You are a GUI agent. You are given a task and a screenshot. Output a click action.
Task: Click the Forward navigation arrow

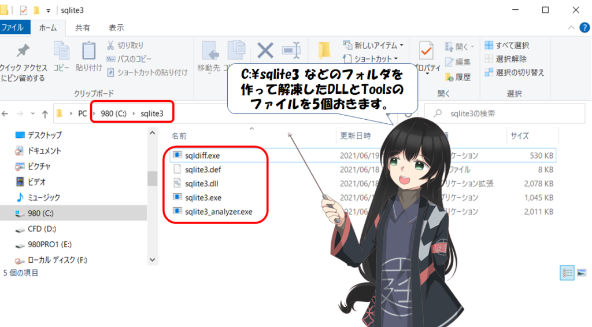click(20, 113)
